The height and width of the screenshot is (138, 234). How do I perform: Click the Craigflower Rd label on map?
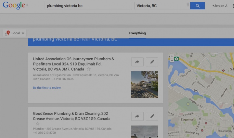click(x=196, y=103)
